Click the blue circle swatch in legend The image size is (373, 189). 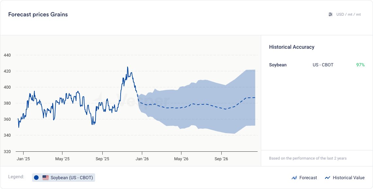tap(36, 178)
